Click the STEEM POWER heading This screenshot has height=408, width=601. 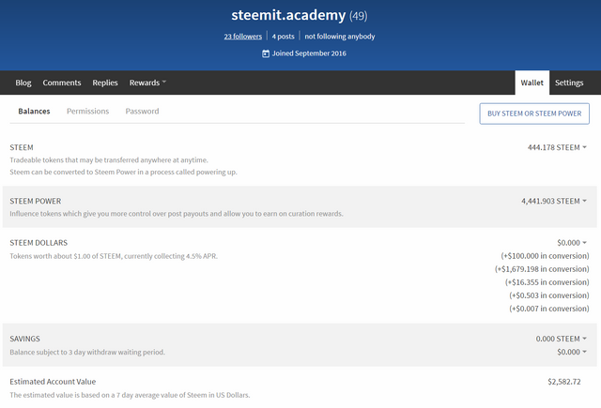[x=36, y=201]
